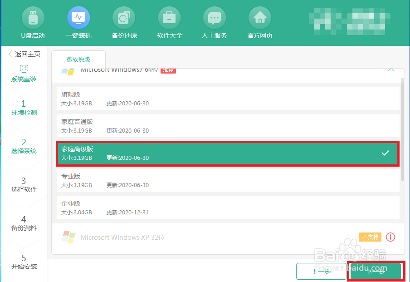The image size is (410, 282).
Task: Click 大小:3.04GB text
Action: click(x=77, y=213)
